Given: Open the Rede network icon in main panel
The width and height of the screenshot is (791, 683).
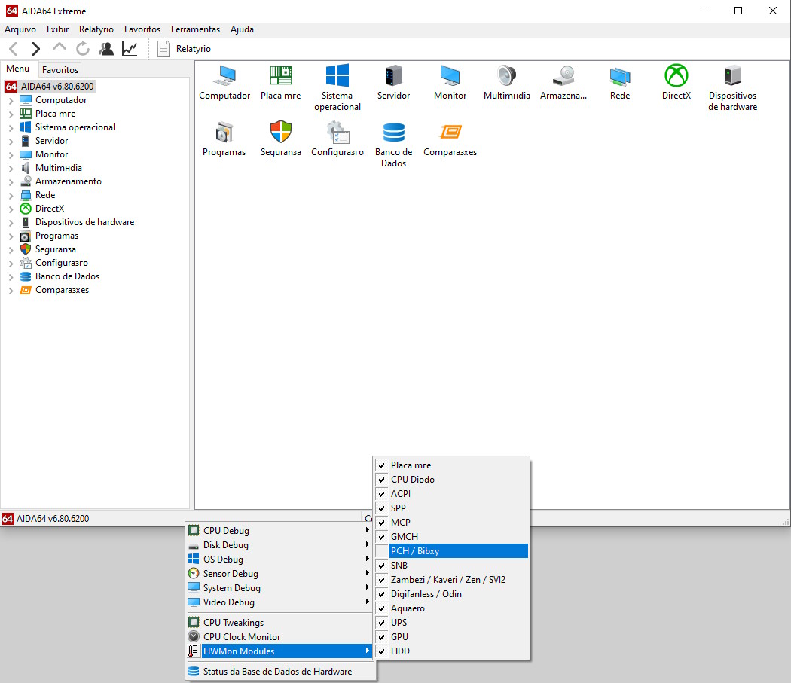Looking at the screenshot, I should click(620, 75).
